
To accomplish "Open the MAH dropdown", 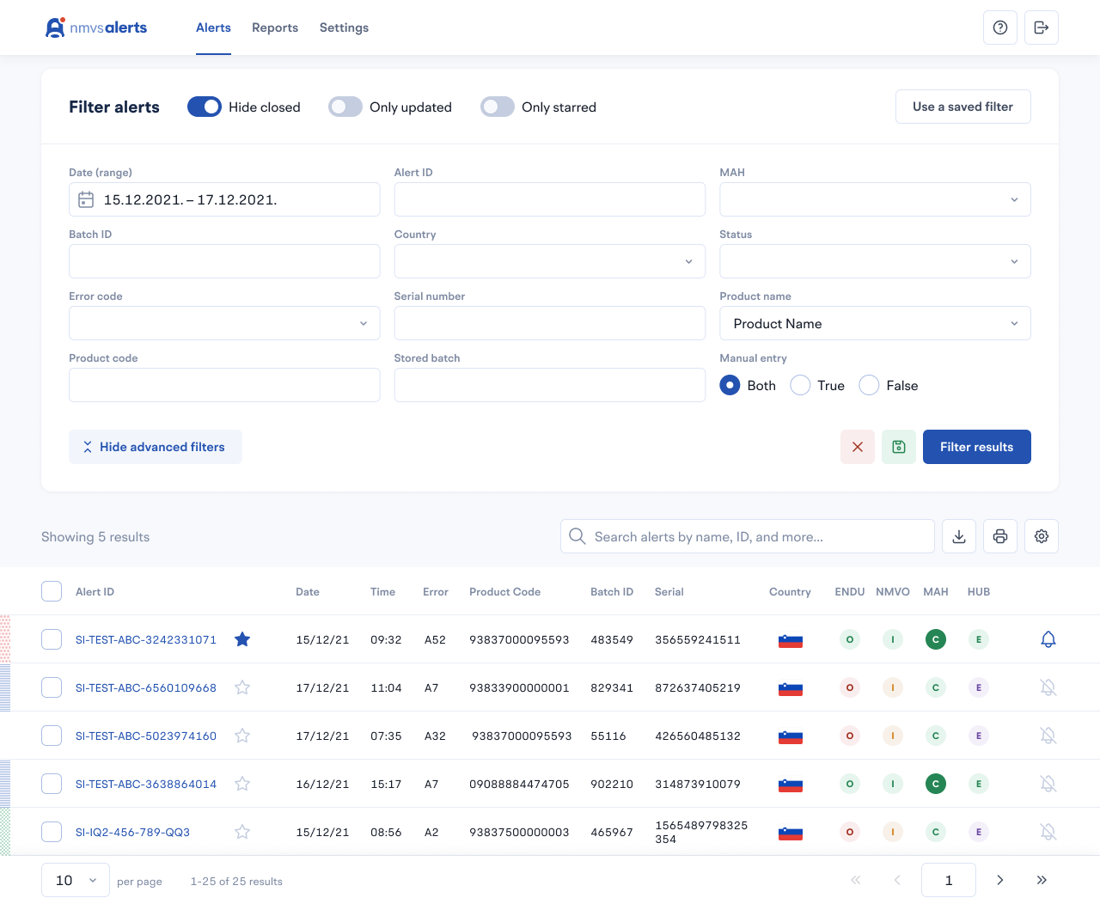I will (x=875, y=199).
